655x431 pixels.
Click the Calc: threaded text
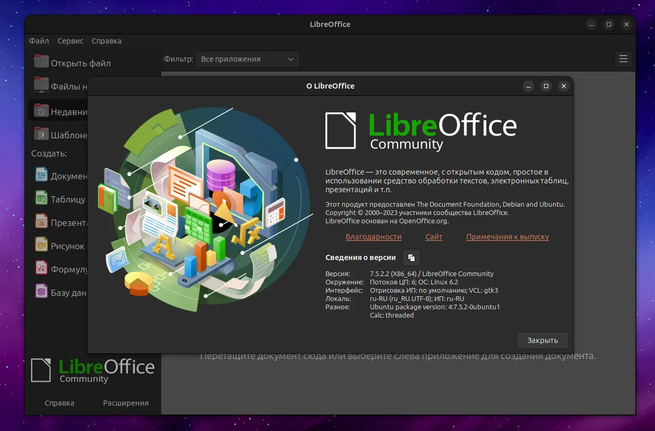tap(392, 315)
